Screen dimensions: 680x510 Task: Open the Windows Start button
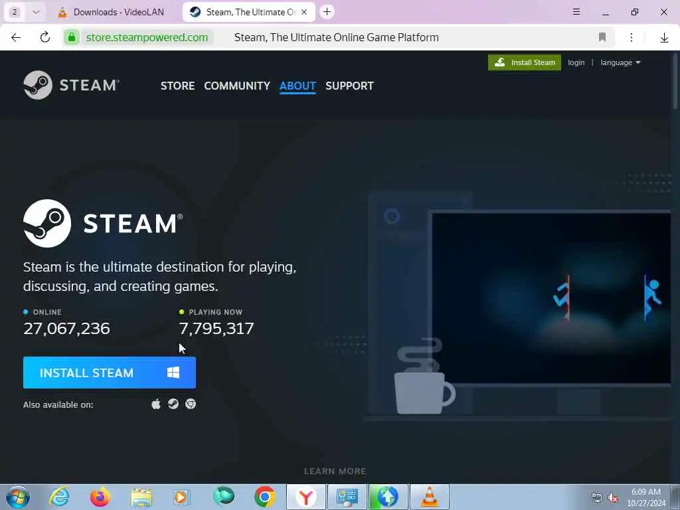pos(18,497)
